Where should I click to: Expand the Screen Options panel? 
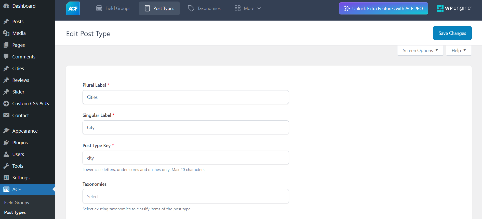pyautogui.click(x=420, y=50)
